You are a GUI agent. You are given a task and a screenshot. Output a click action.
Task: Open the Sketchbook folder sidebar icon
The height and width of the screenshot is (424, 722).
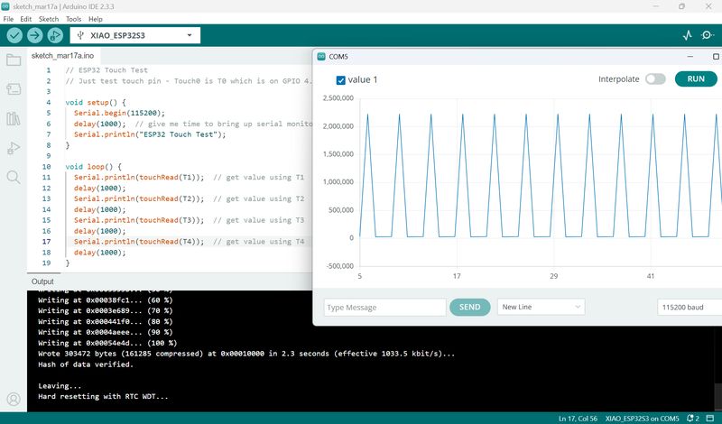(14, 60)
